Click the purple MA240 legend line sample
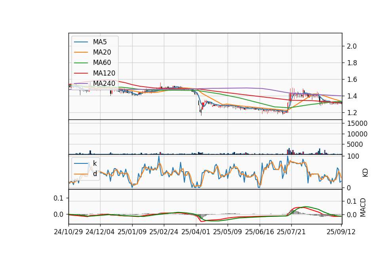This screenshot has width=380, height=273. coord(81,83)
